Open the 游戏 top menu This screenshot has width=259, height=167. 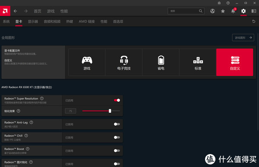tap(51, 11)
